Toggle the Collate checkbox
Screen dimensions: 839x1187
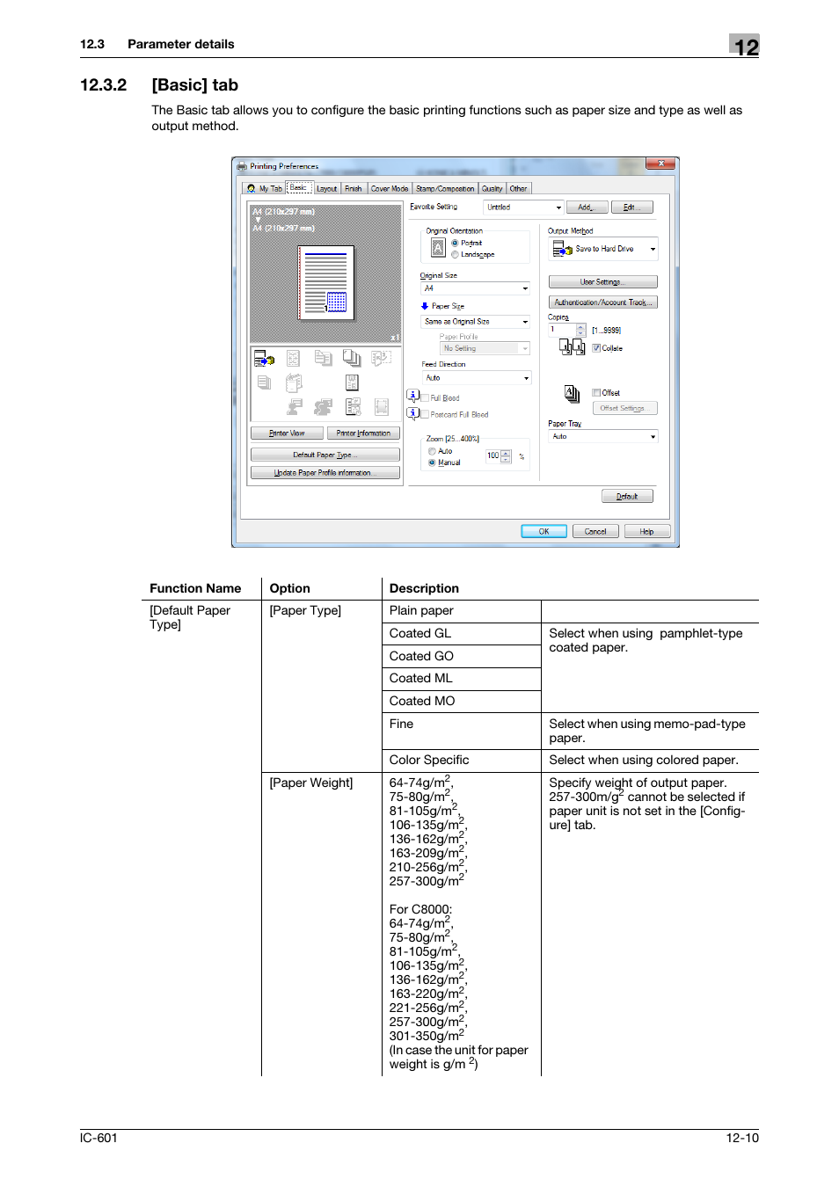pyautogui.click(x=596, y=348)
